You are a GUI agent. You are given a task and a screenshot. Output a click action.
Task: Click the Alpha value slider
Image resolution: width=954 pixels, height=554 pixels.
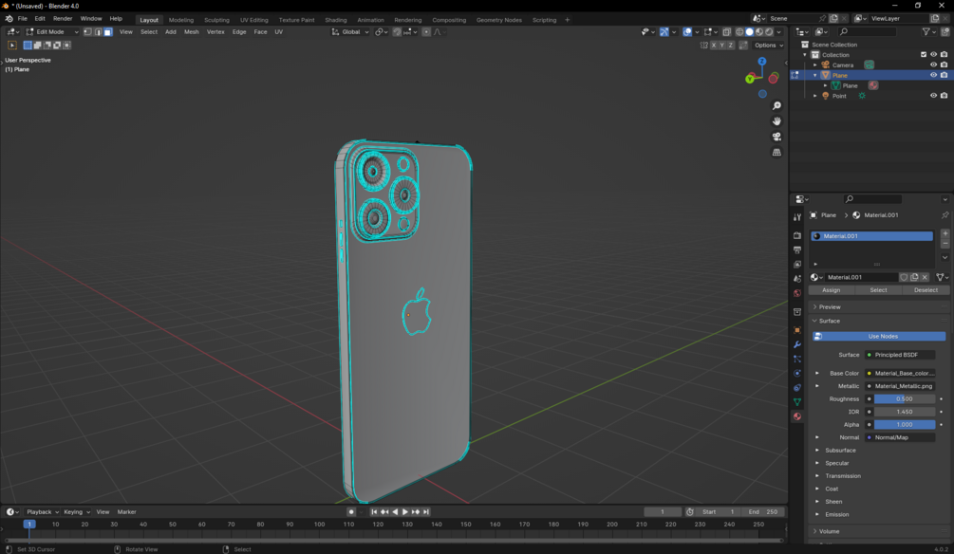pos(904,424)
